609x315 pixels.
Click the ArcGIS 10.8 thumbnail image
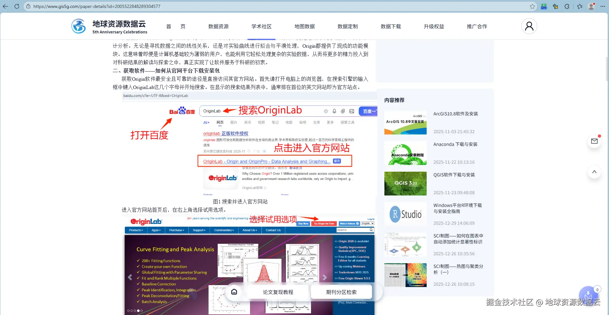(x=405, y=123)
